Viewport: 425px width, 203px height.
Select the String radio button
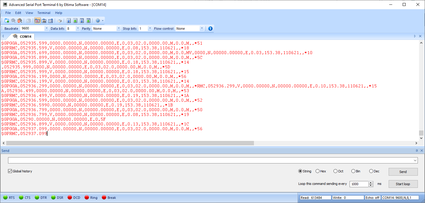300,171
